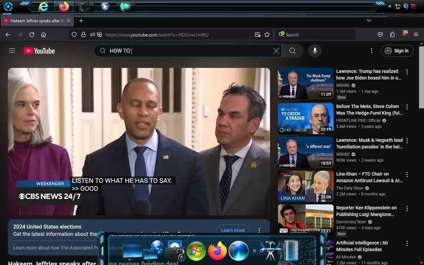The image size is (424, 265).
Task: Open YouTube settings three-dot menu
Action: pos(371,51)
